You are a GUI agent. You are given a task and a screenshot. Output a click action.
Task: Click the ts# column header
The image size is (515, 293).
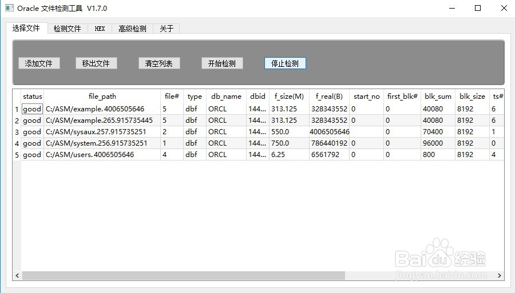pos(498,97)
